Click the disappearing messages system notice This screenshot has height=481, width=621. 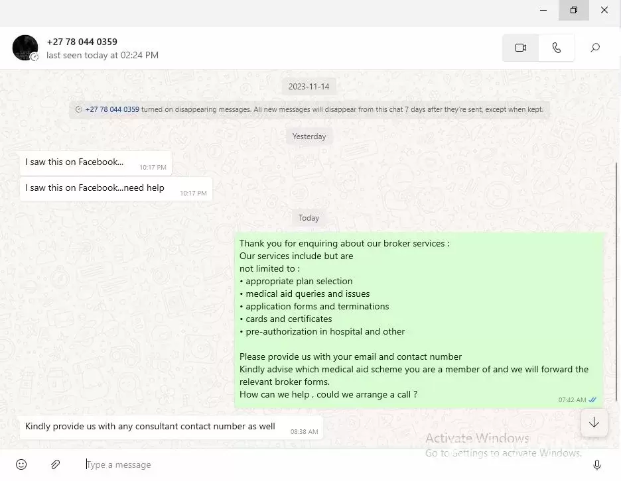click(x=309, y=109)
